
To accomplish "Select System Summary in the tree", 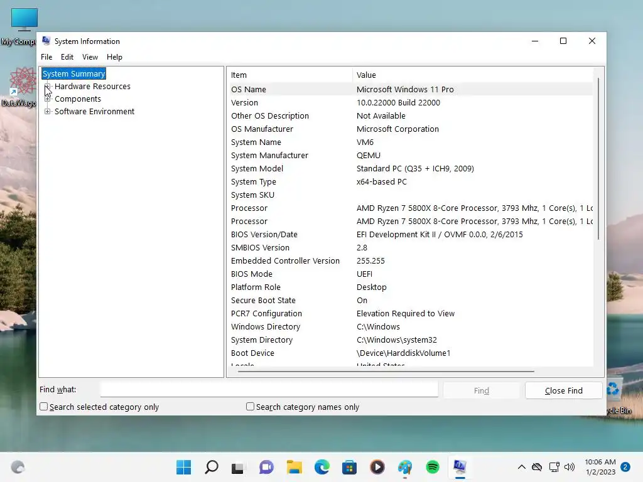I will pos(74,74).
